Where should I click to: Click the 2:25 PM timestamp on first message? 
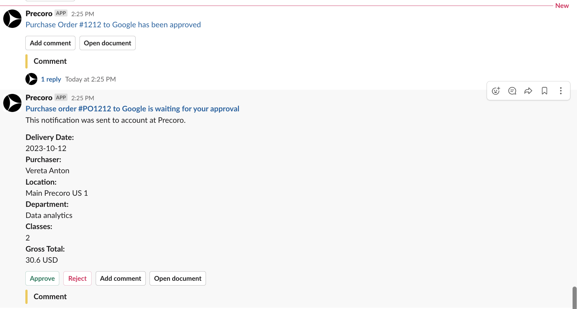pos(83,14)
